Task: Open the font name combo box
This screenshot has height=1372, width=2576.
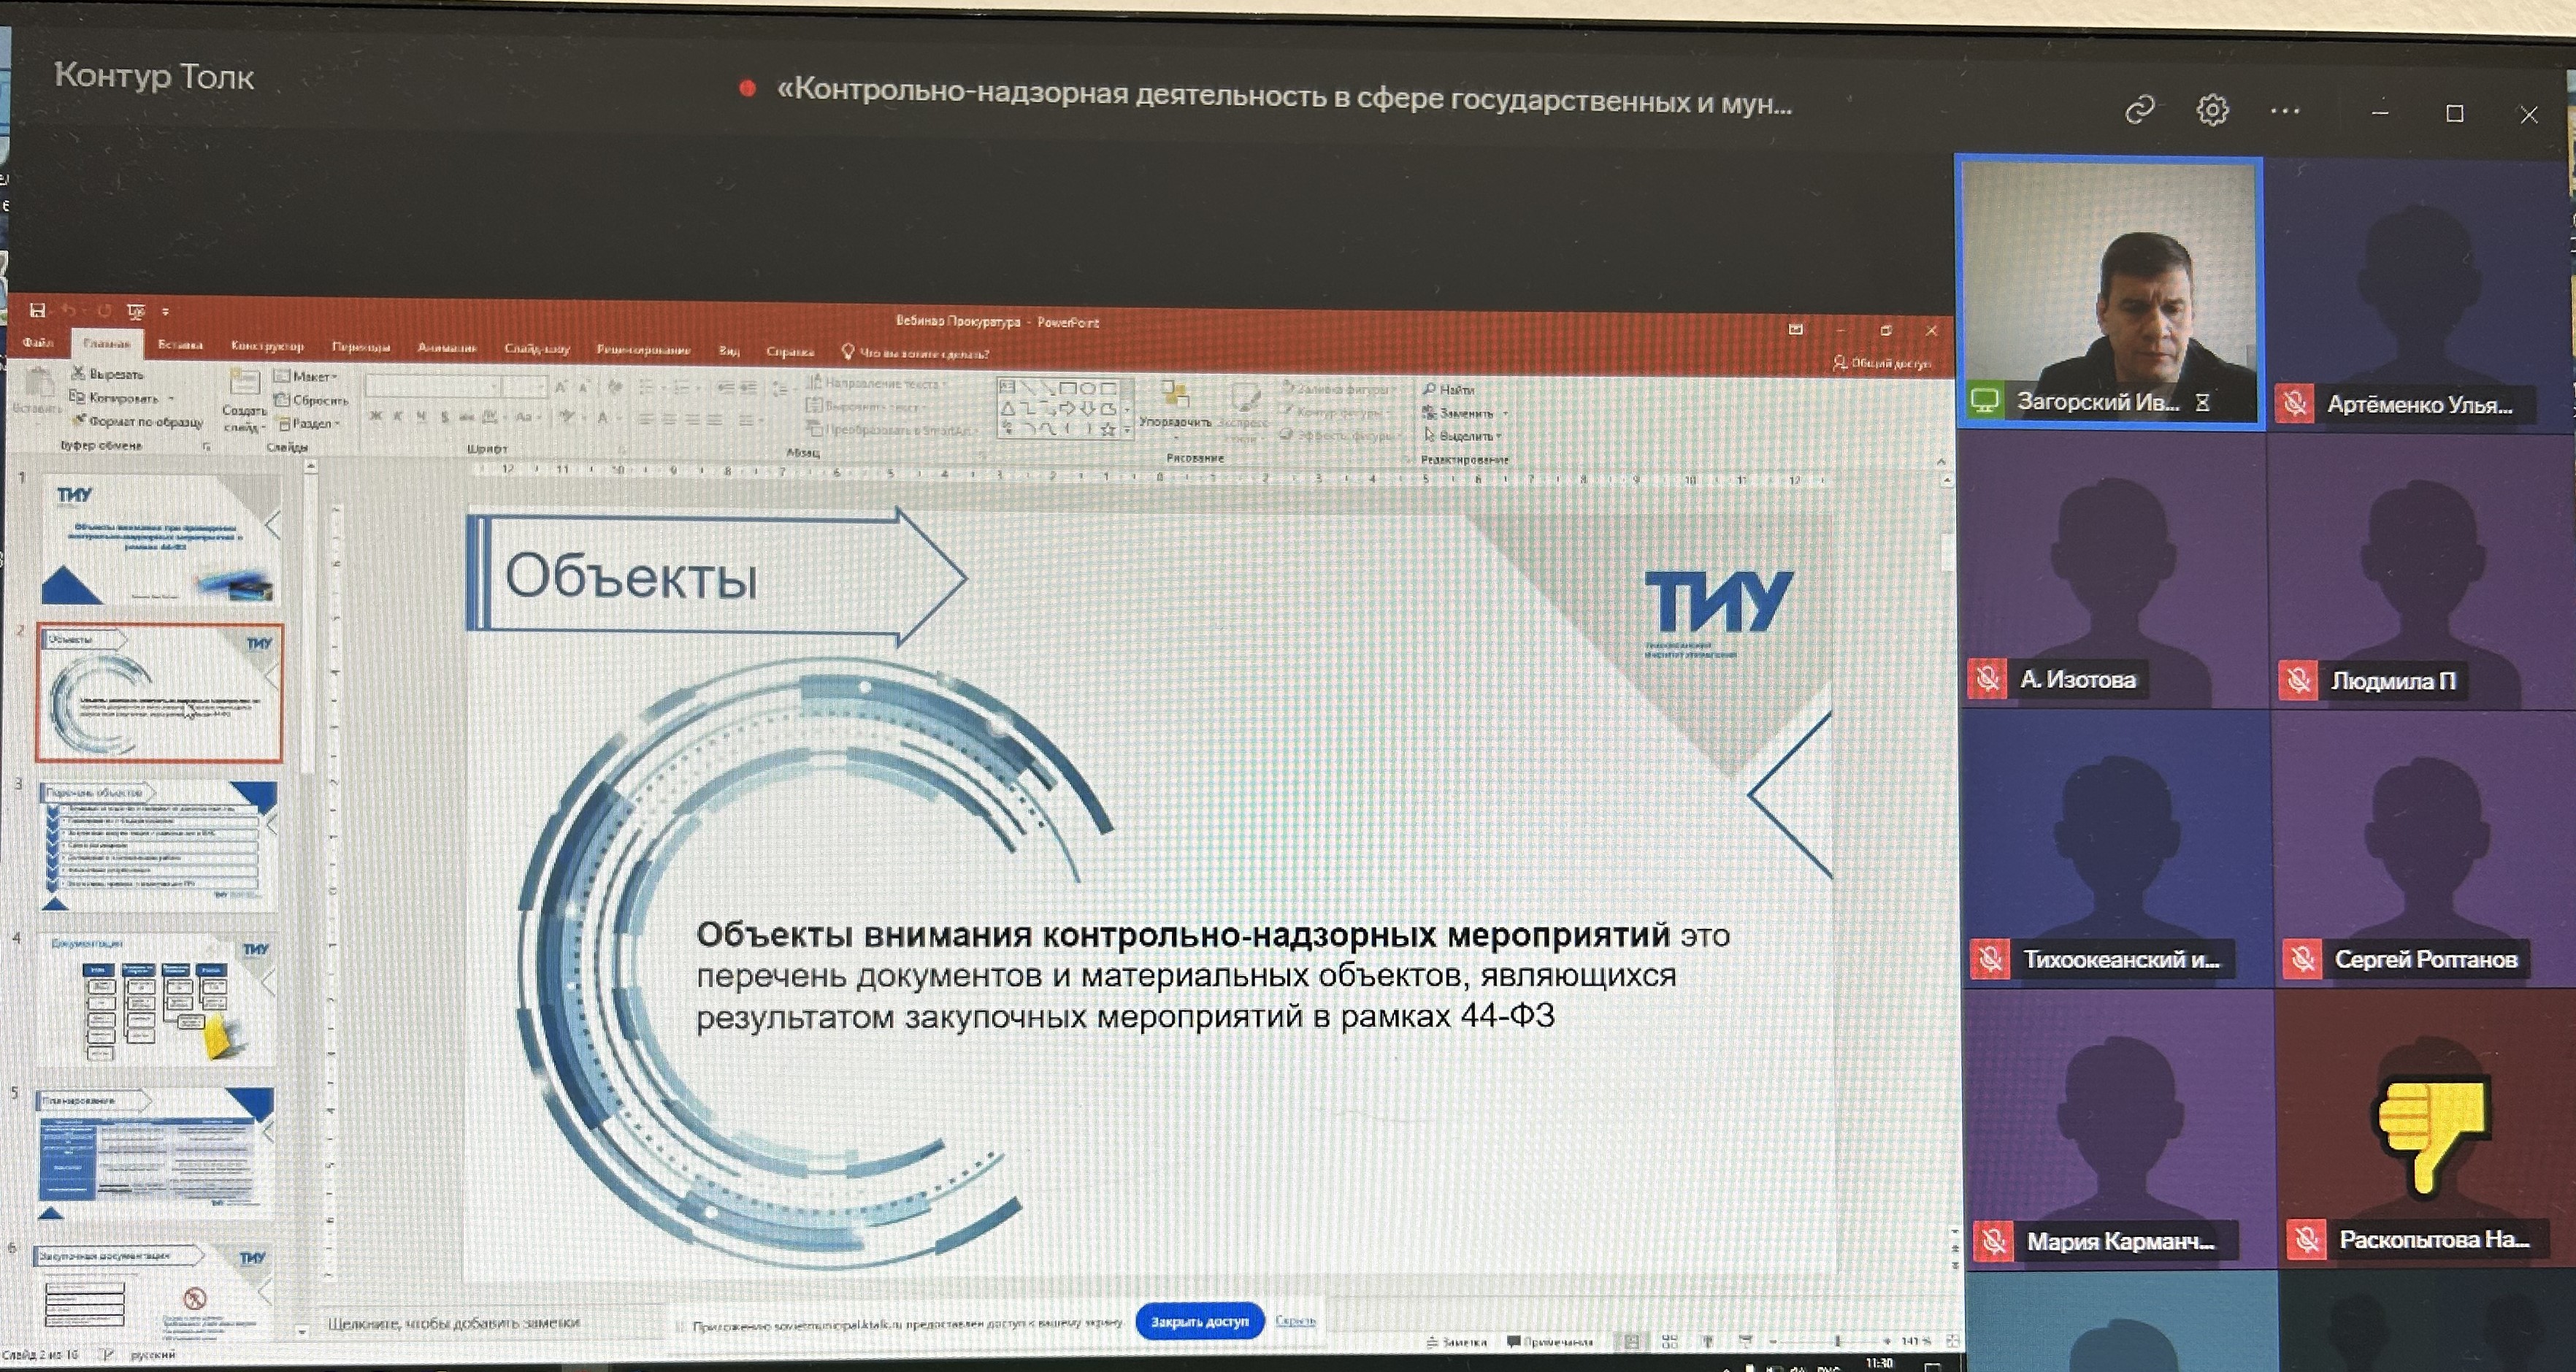Action: pos(432,386)
